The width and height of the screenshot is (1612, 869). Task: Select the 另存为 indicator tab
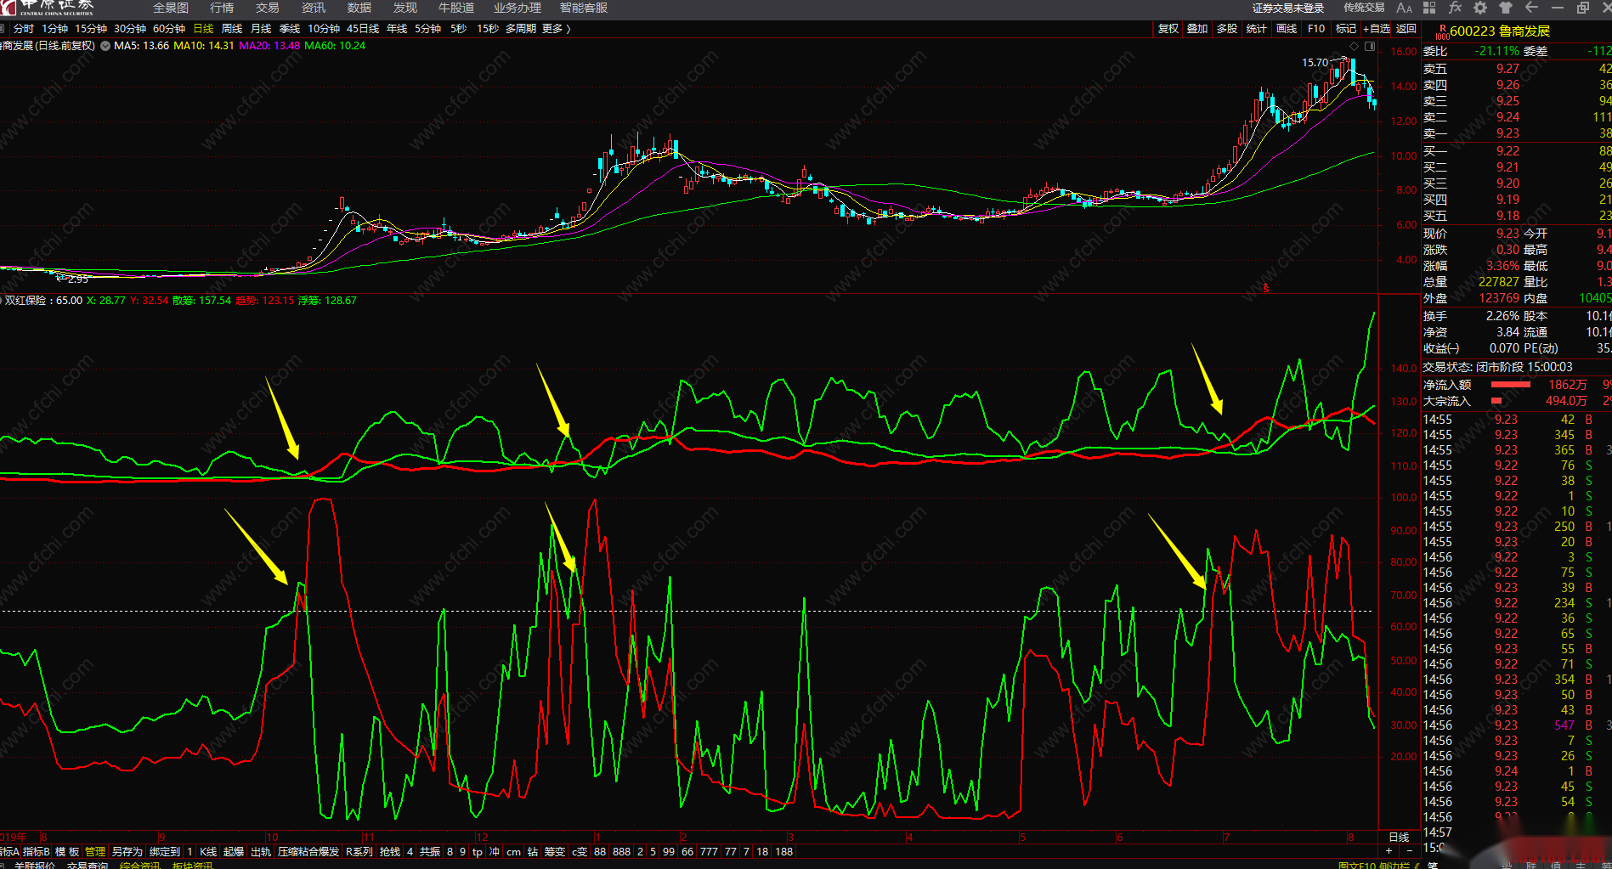click(127, 851)
